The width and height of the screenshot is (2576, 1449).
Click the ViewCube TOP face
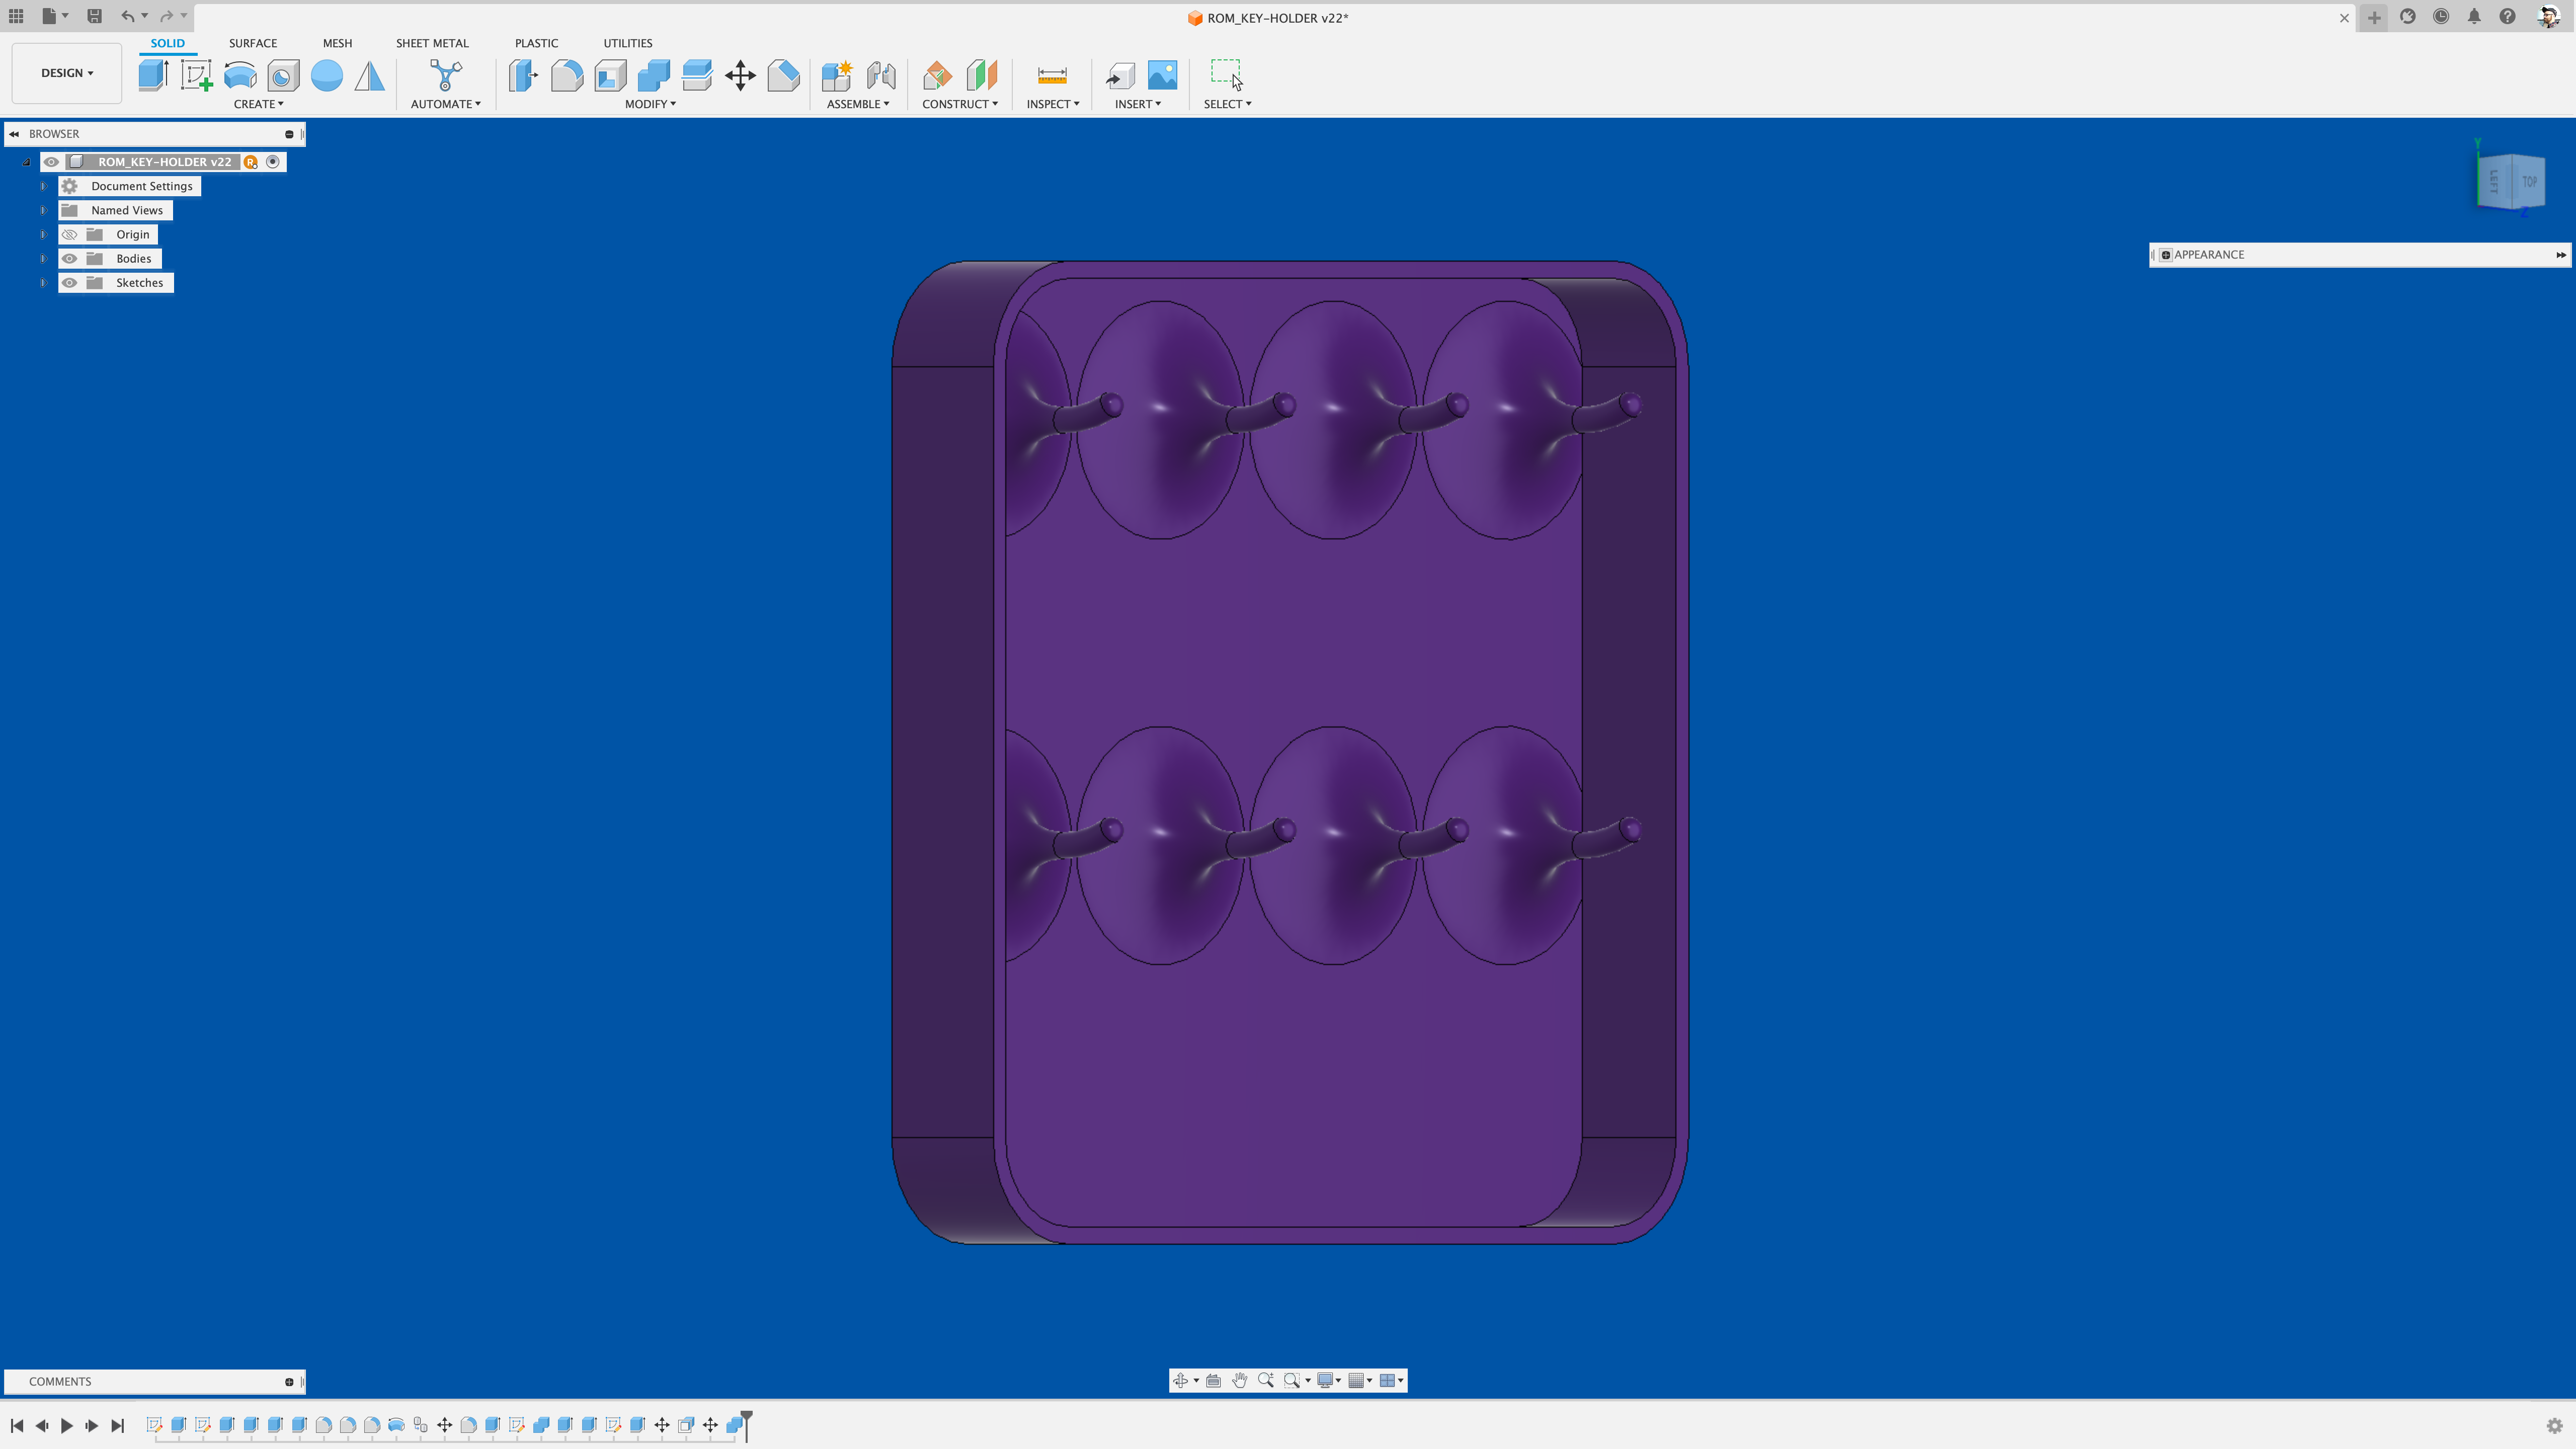[x=2529, y=181]
